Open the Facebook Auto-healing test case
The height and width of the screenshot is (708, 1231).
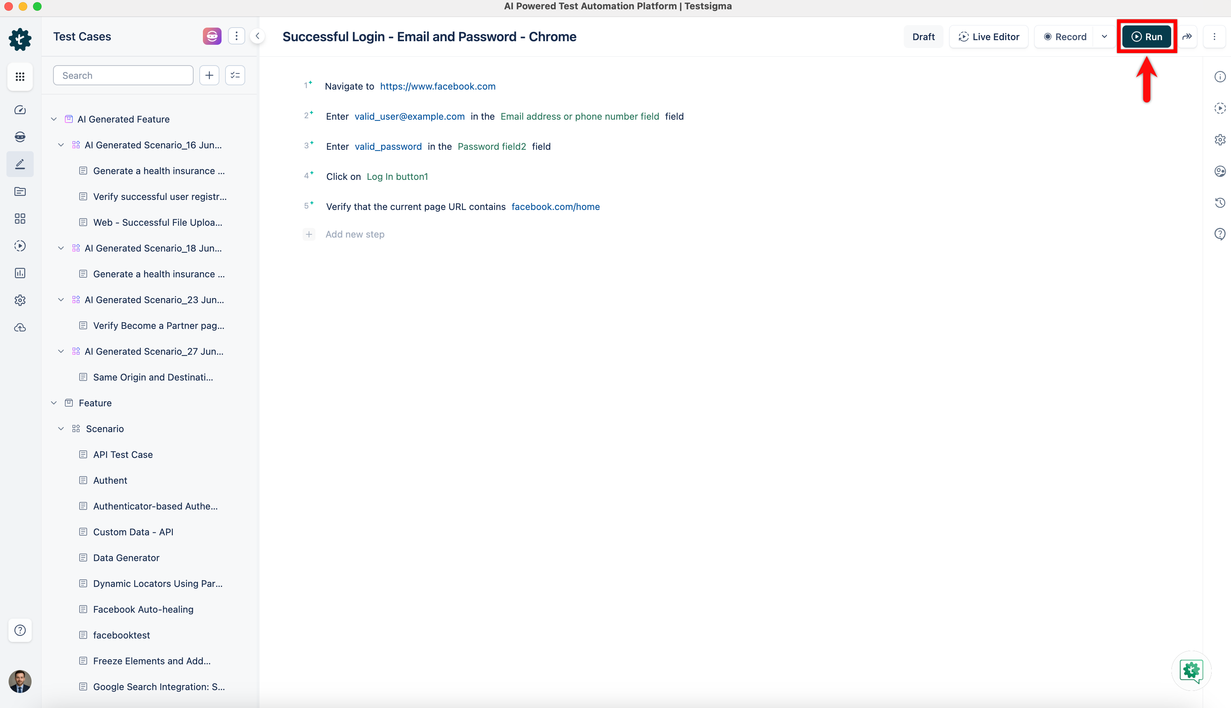[143, 609]
